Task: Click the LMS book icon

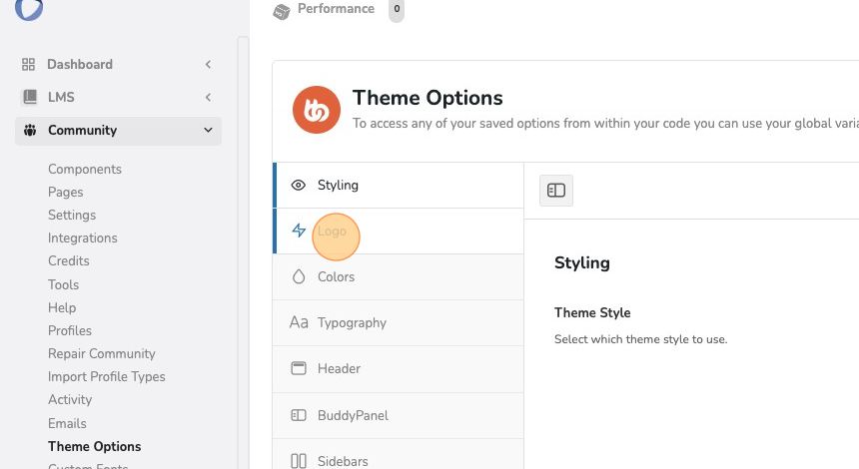Action: click(x=30, y=97)
